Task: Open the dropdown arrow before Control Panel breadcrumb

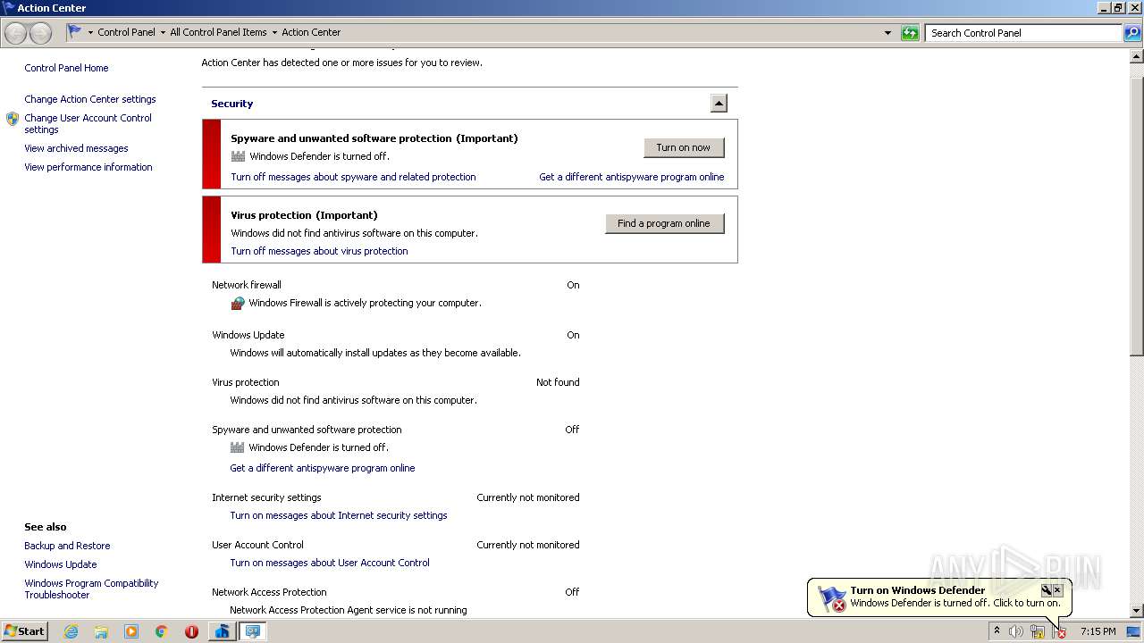Action: (x=90, y=32)
